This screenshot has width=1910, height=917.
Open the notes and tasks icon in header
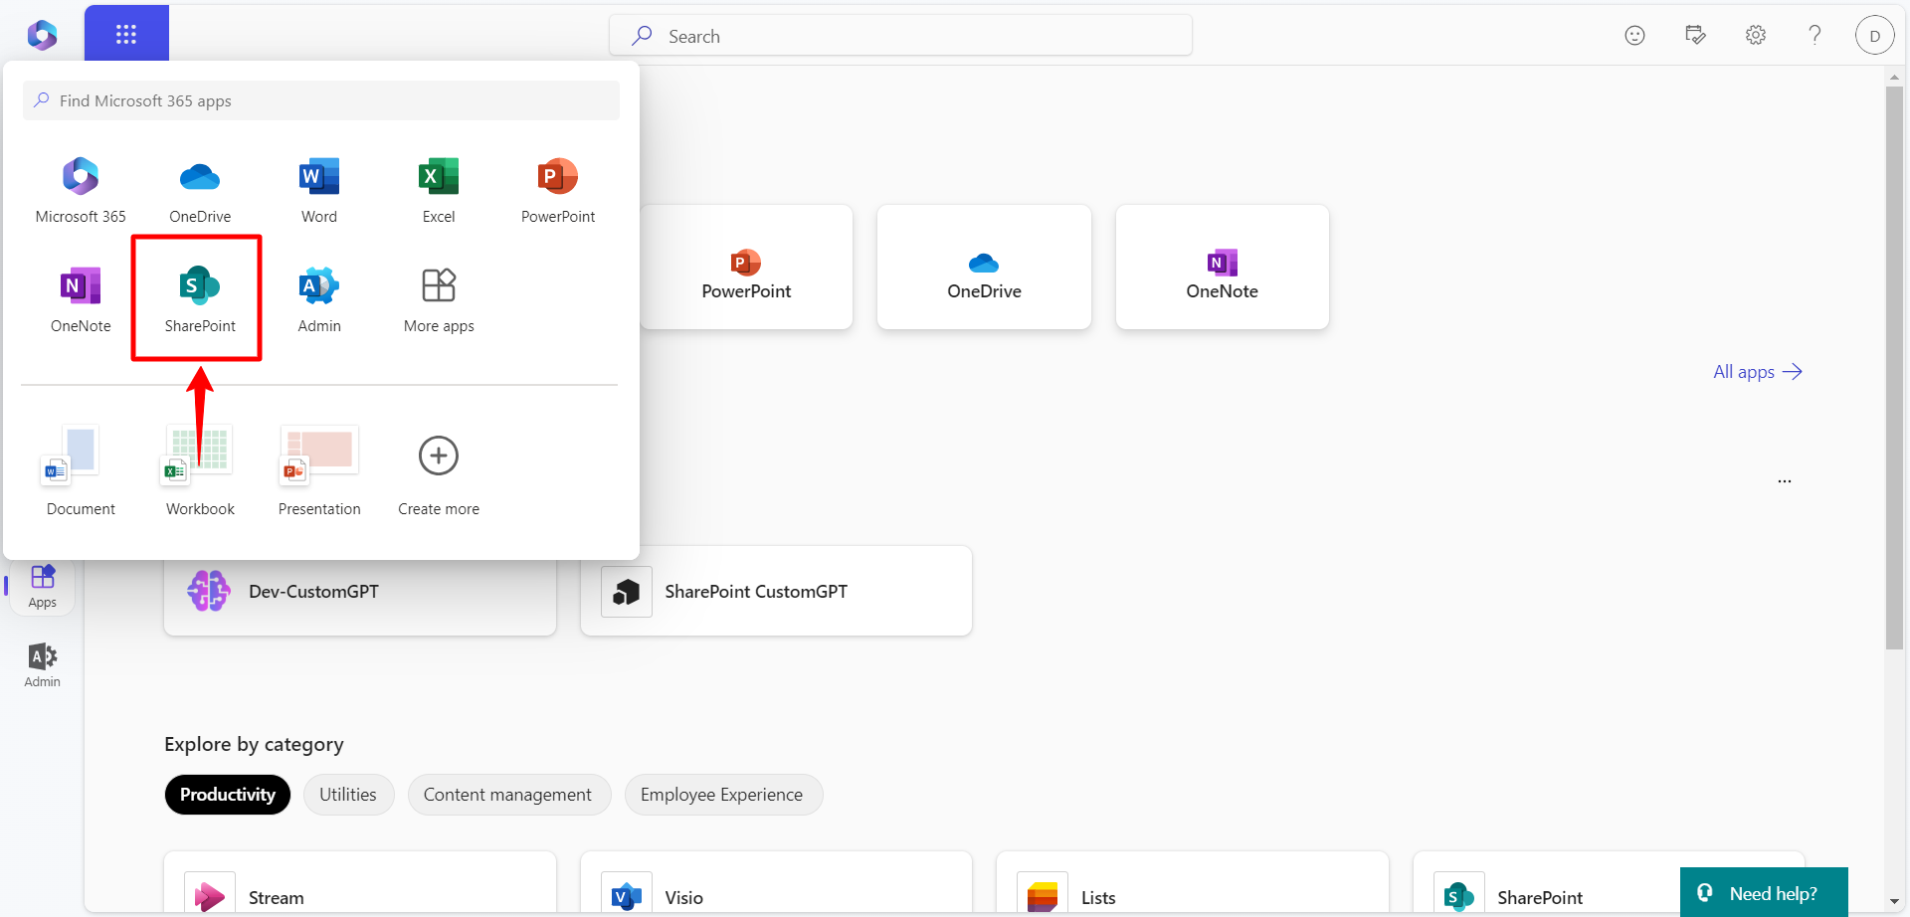1695,36
